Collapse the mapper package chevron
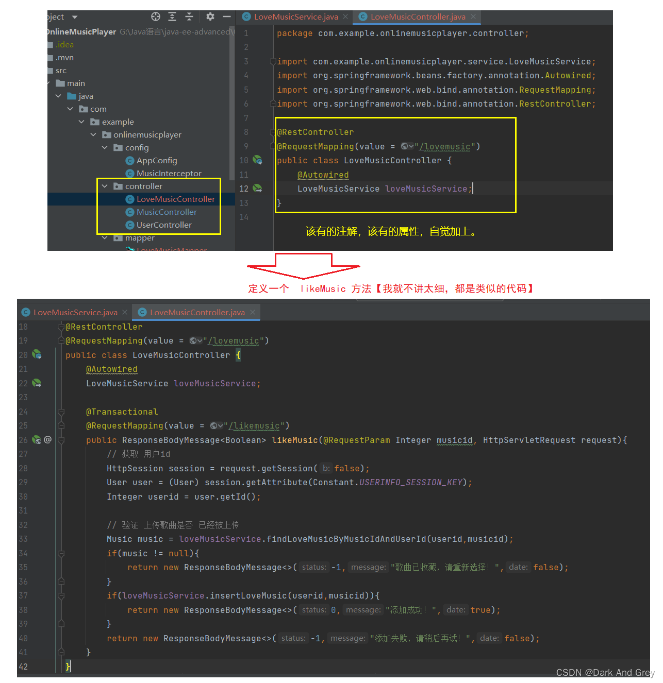Image resolution: width=663 pixels, height=683 pixels. (x=105, y=237)
